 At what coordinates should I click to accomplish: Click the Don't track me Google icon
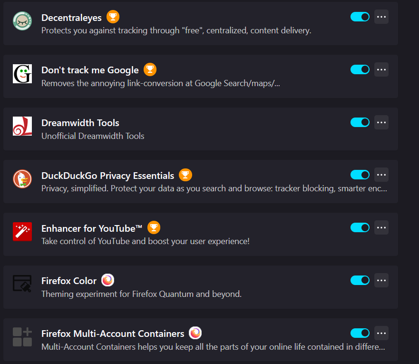[x=22, y=74]
